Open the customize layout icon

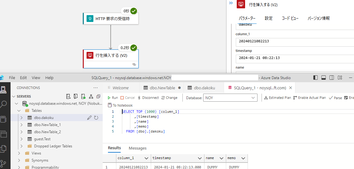340,78
